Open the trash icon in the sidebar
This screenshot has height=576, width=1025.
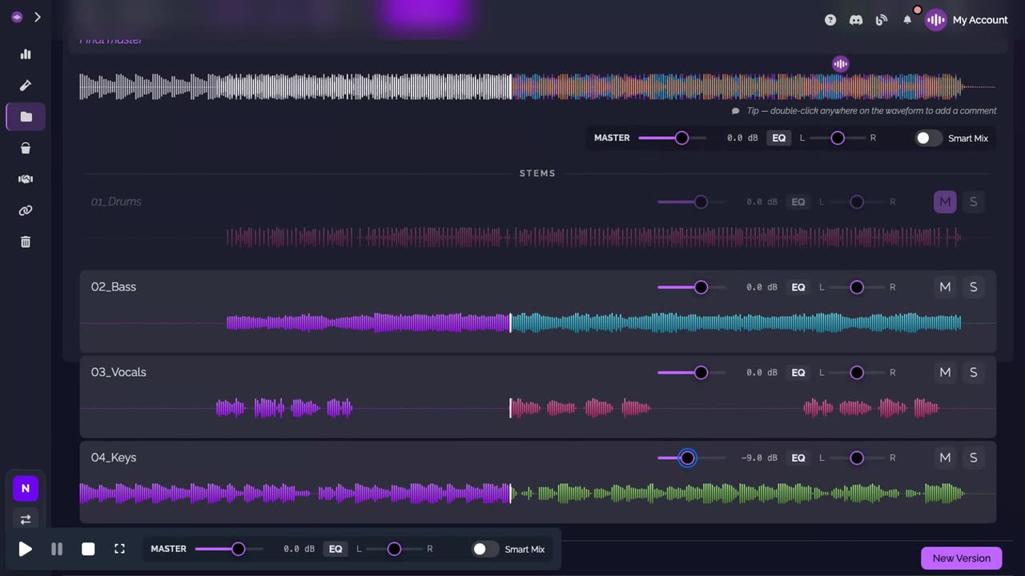pos(26,242)
